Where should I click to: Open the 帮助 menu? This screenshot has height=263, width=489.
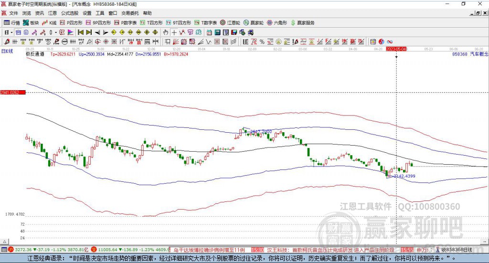coord(147,13)
